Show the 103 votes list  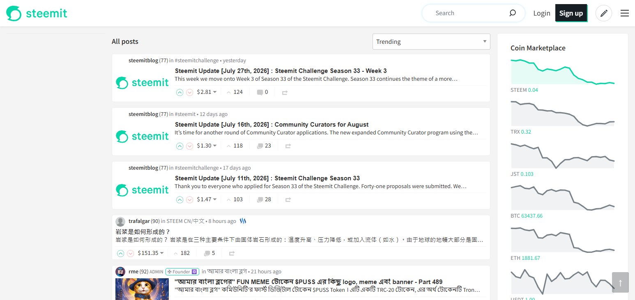tap(235, 200)
